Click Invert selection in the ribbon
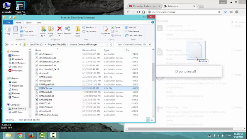 point(134,35)
